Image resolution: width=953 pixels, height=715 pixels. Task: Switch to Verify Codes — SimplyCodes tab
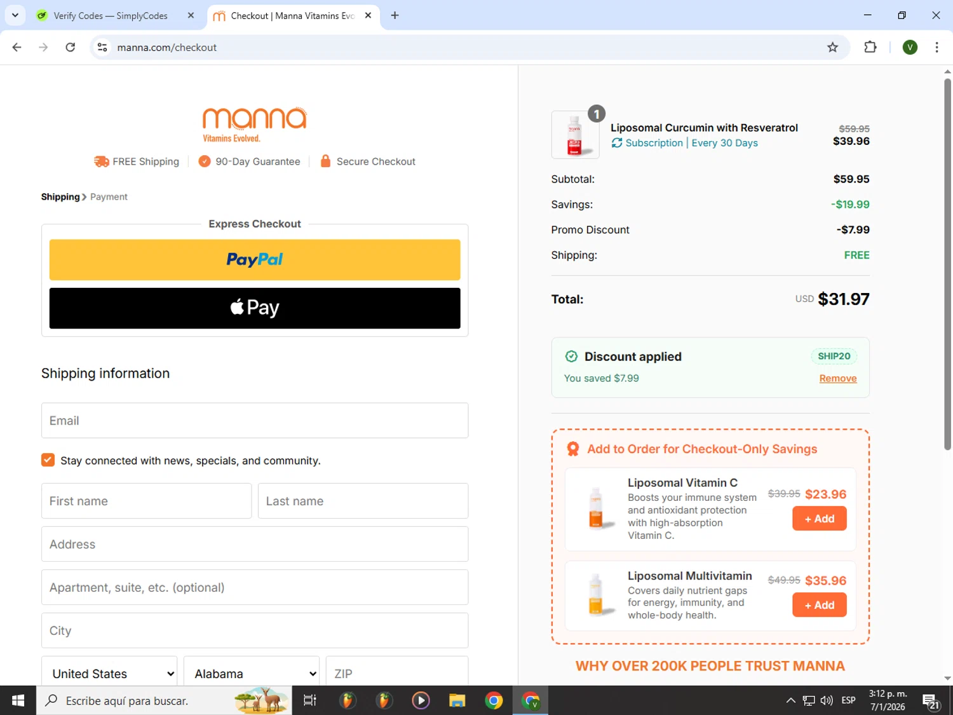pos(111,15)
